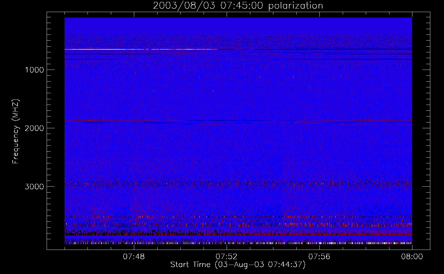Click the '1000' frequency axis label
Screen dimensions: 444x274
pos(34,70)
